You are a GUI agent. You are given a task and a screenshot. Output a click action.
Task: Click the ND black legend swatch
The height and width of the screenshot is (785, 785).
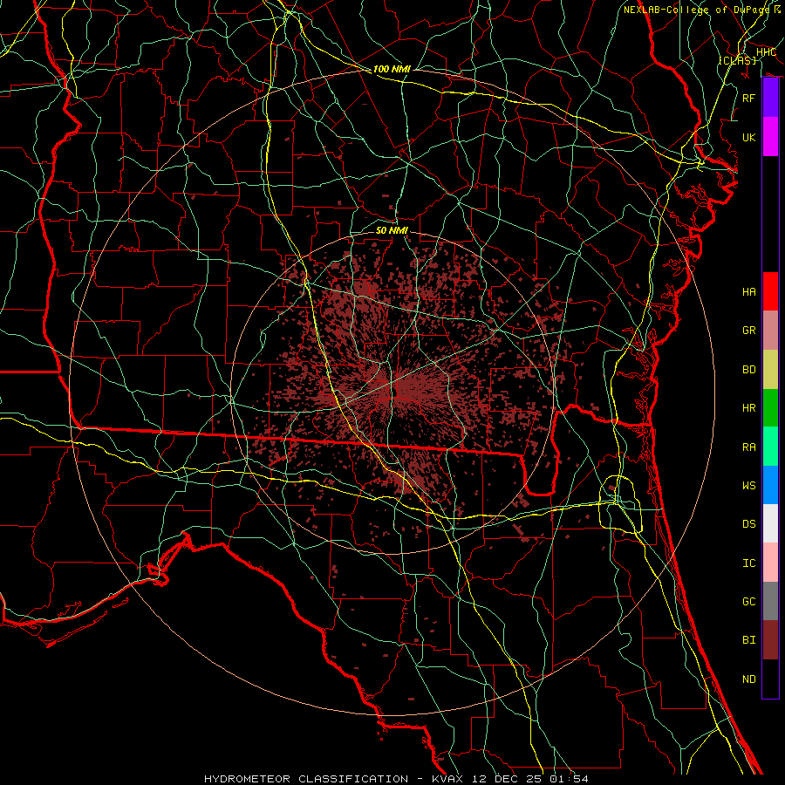[770, 679]
